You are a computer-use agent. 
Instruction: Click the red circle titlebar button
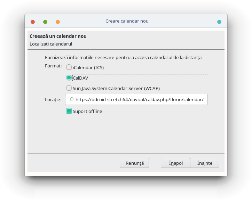33,22
